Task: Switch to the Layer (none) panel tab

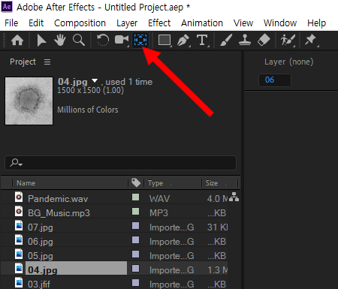Action: tap(288, 62)
